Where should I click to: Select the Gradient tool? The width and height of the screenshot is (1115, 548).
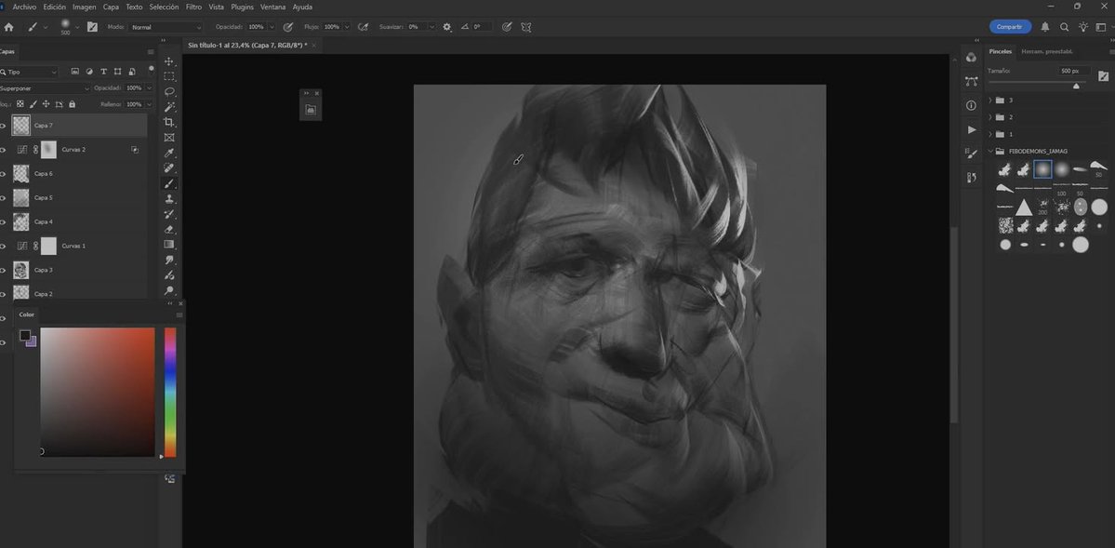coord(169,245)
